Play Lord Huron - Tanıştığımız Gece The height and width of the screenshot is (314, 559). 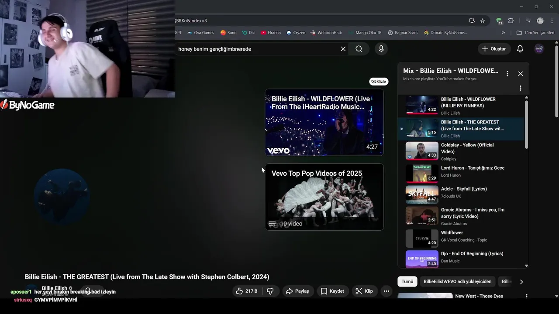tap(461, 173)
